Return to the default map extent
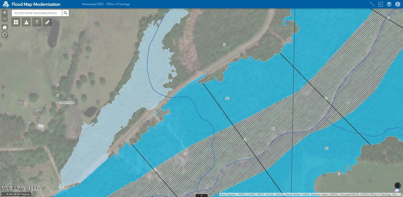This screenshot has width=403, height=197. [4, 27]
